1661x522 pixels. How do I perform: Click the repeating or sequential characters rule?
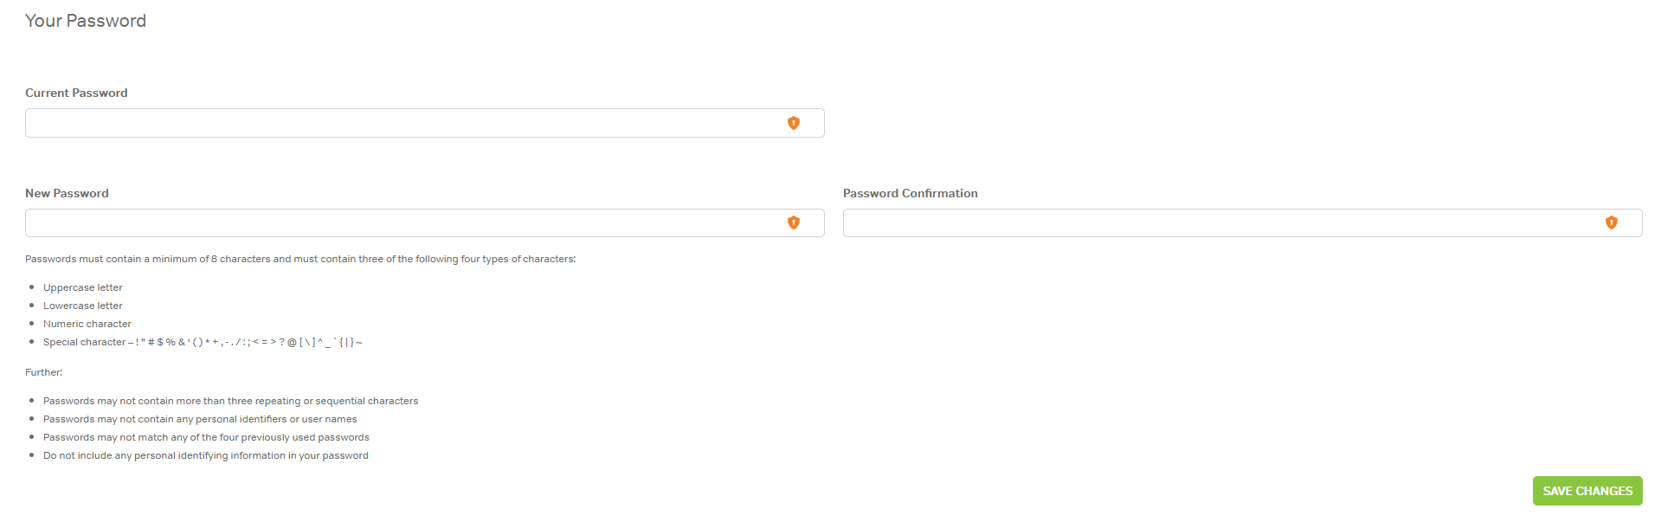point(230,401)
